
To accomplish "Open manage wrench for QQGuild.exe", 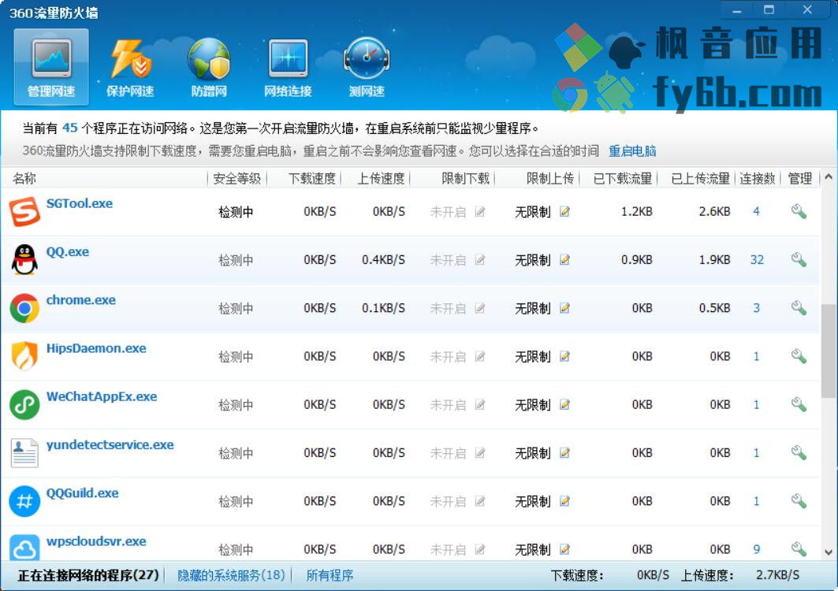I will tap(799, 501).
